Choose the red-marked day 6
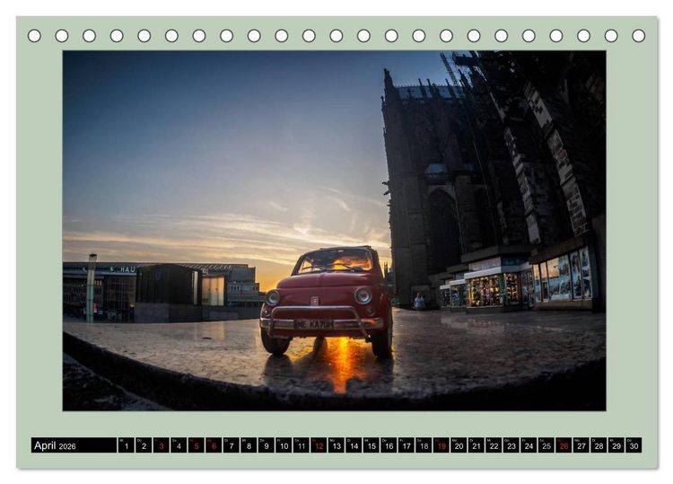 point(214,444)
